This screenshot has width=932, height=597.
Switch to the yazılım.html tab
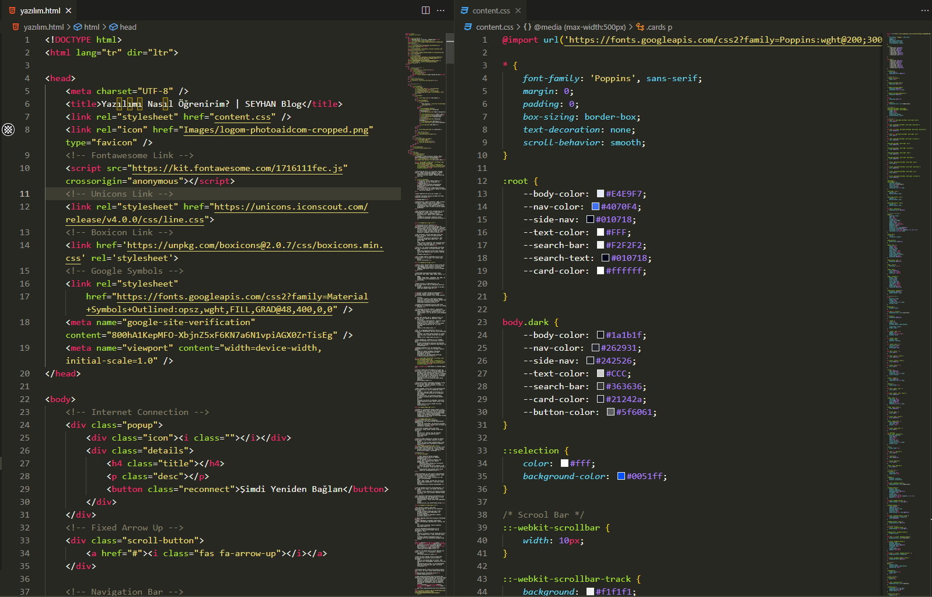coord(40,11)
